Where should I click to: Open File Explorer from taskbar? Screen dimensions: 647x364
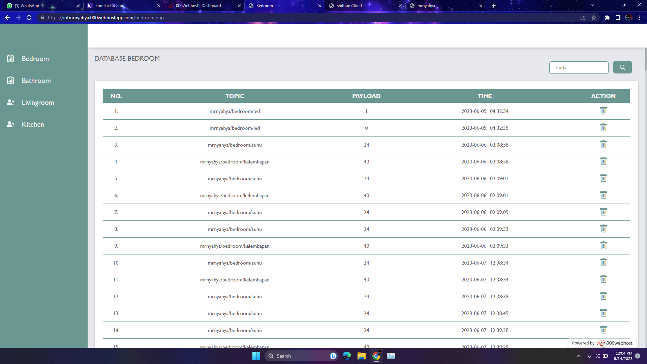coord(361,356)
